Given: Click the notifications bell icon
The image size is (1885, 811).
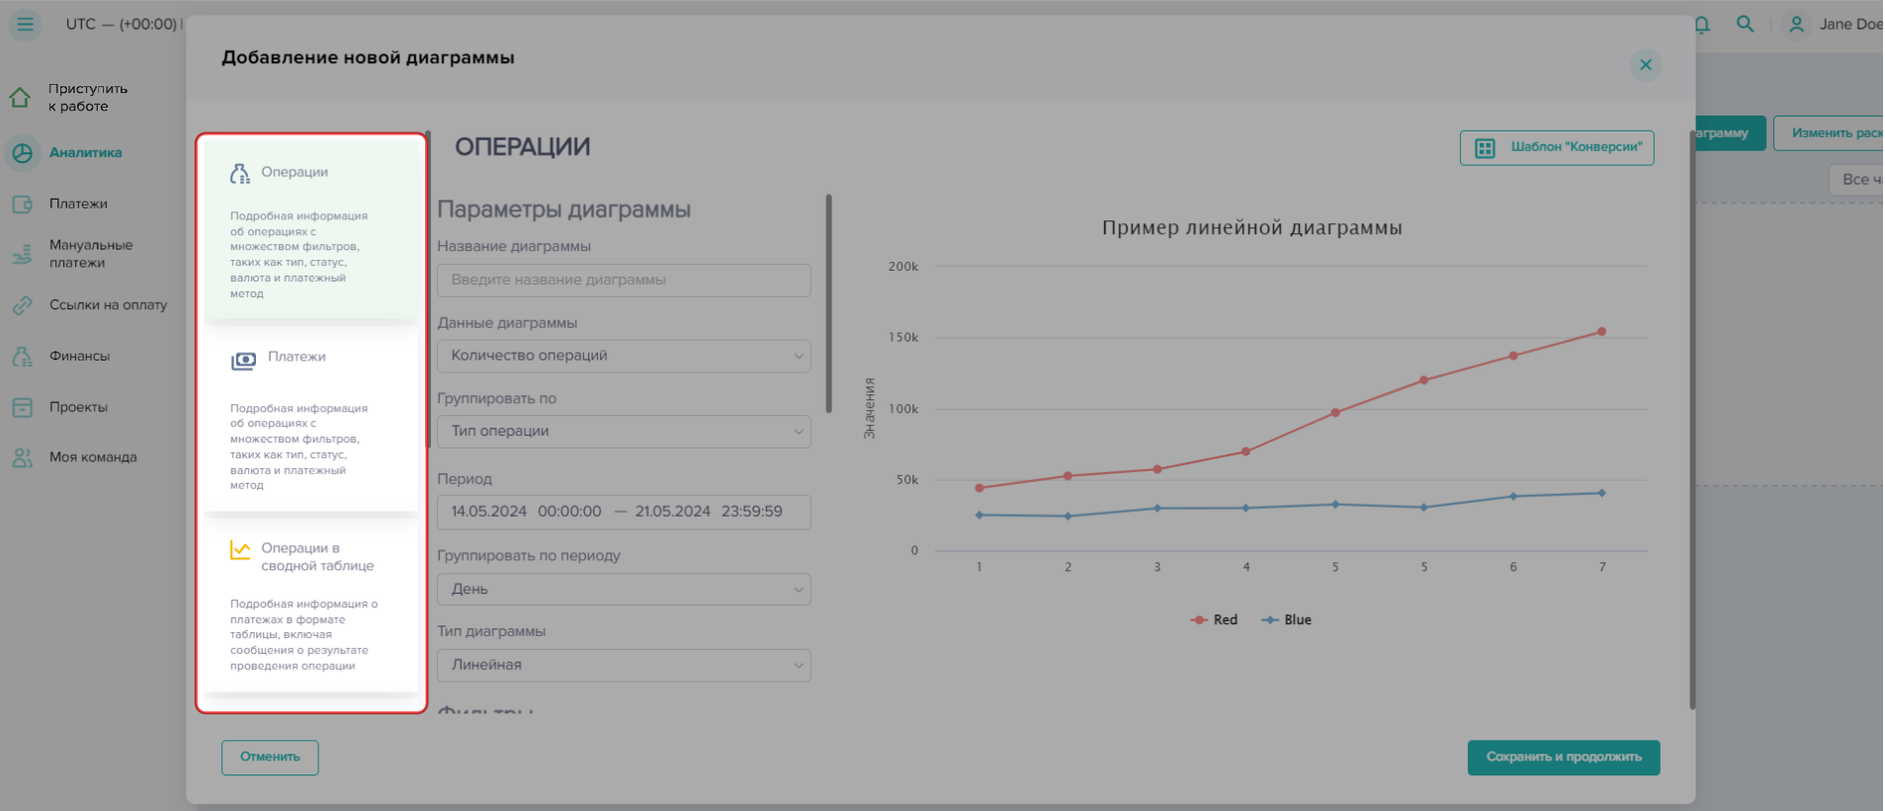Looking at the screenshot, I should (x=1701, y=25).
